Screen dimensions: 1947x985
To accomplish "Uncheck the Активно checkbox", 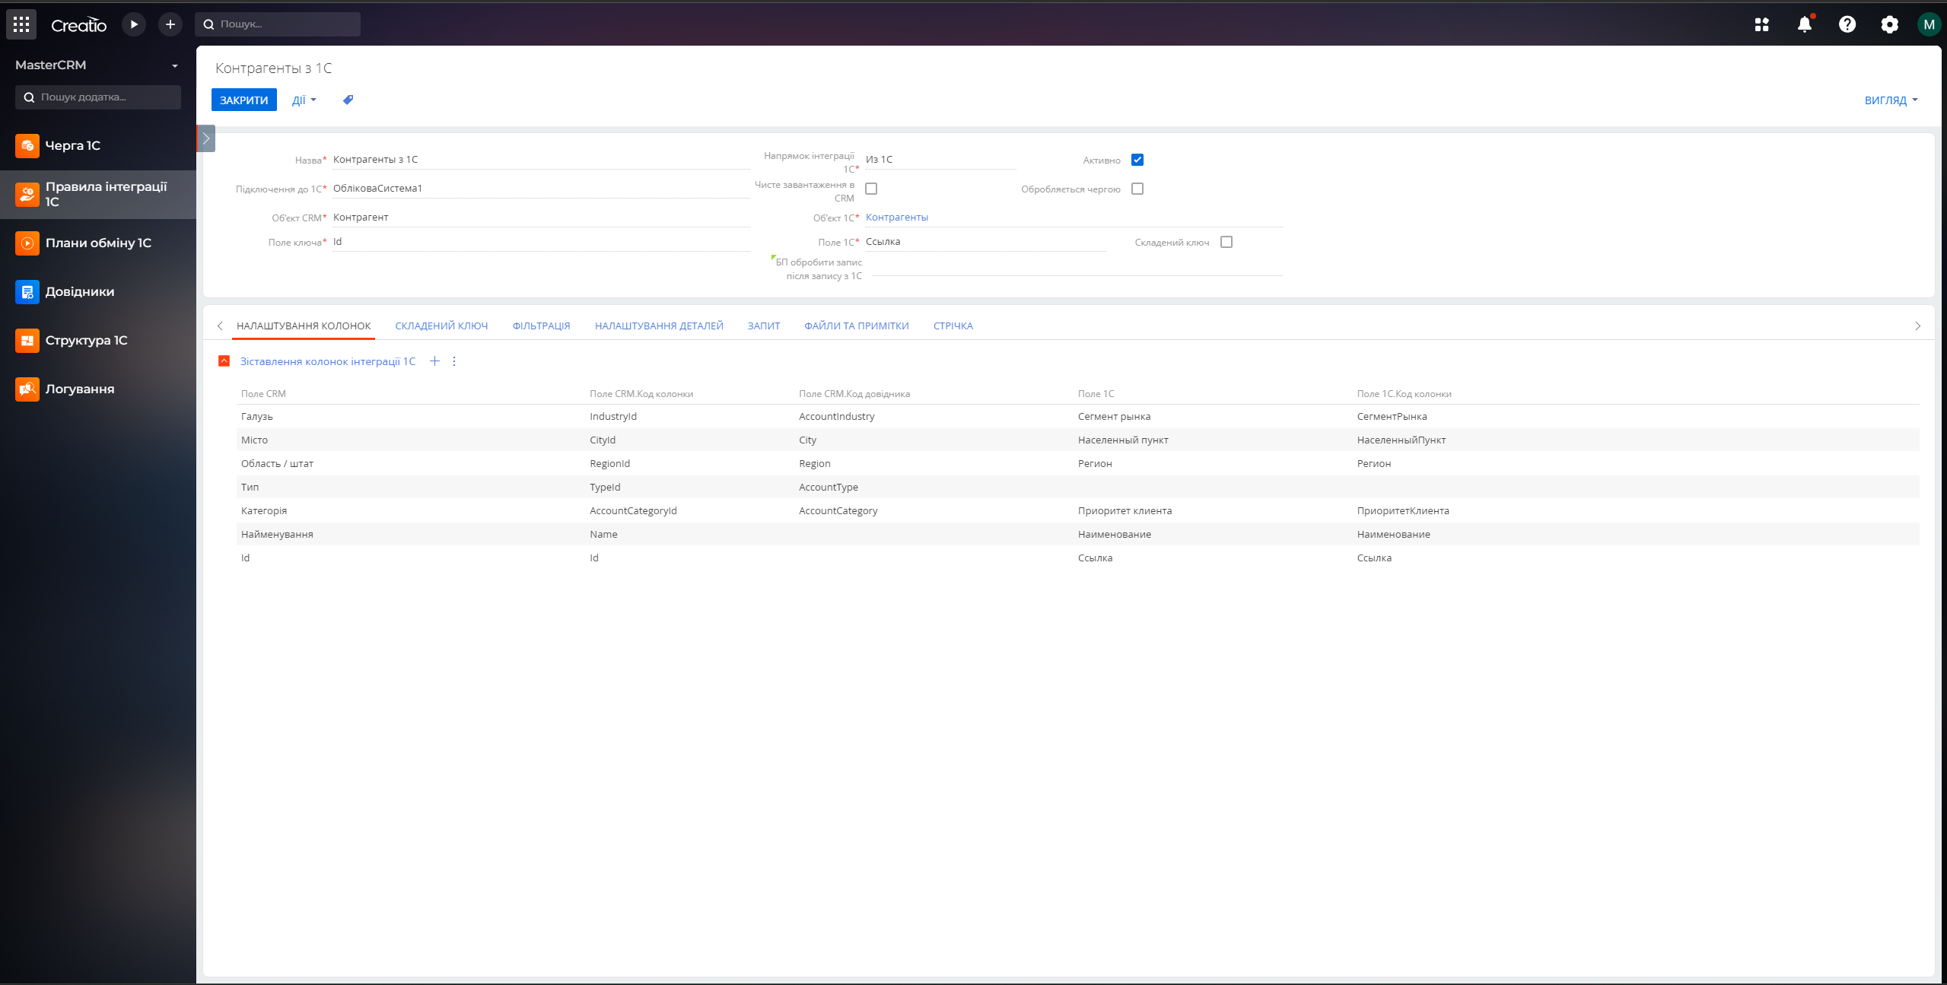I will tap(1137, 159).
